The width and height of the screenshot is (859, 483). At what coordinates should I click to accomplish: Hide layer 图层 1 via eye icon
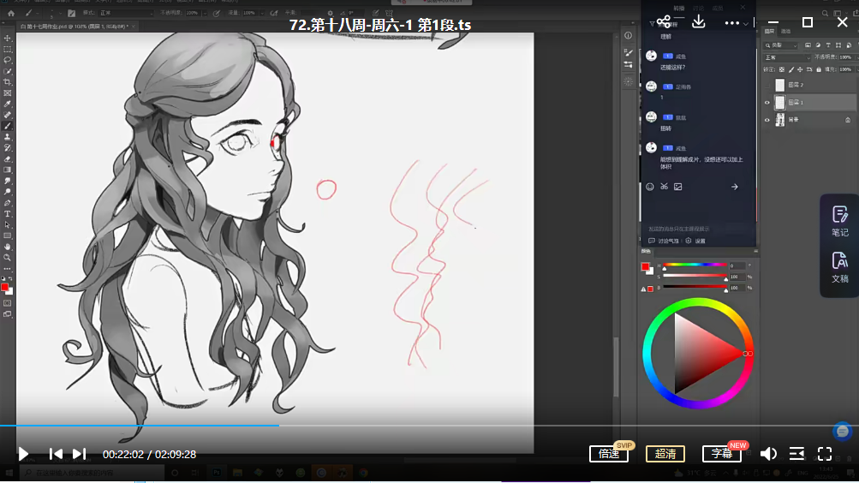[767, 102]
